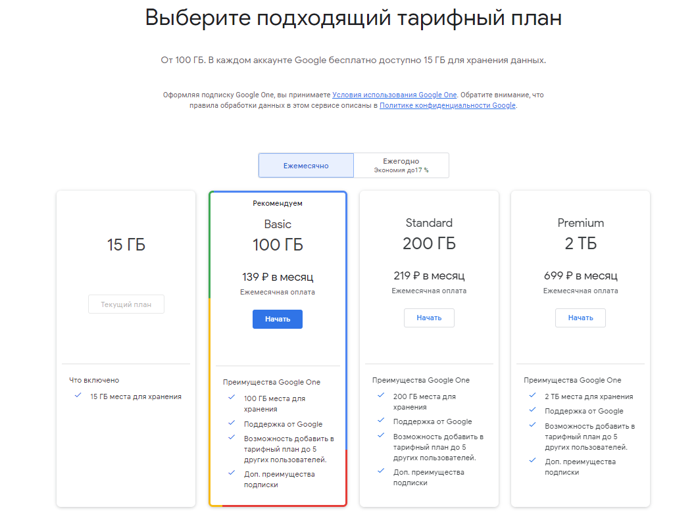The width and height of the screenshot is (696, 526).
Task: Click Доп. преимущества подписки in Standard card
Action: 428,477
